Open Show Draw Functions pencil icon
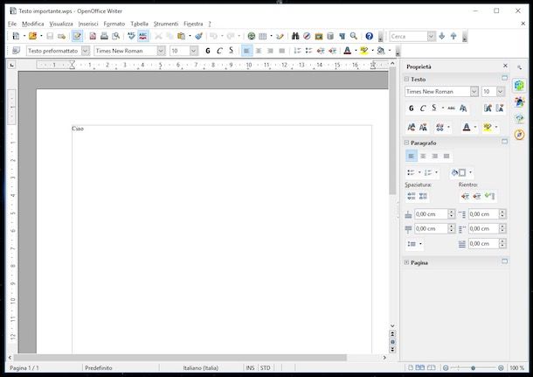Viewport: 533px width, 377px height. coord(280,36)
